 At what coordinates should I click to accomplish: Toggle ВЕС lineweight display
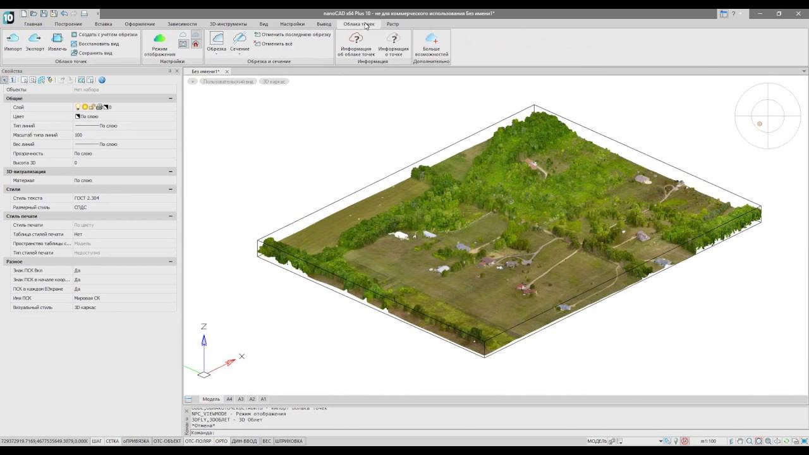[267, 441]
